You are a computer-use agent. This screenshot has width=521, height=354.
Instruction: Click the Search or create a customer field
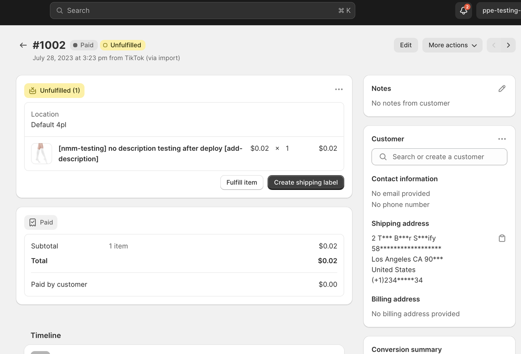439,157
